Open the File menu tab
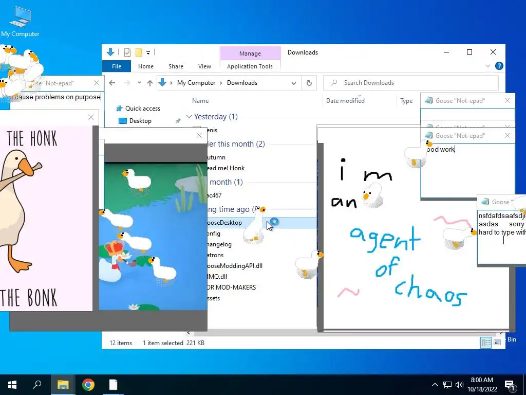 click(x=117, y=66)
